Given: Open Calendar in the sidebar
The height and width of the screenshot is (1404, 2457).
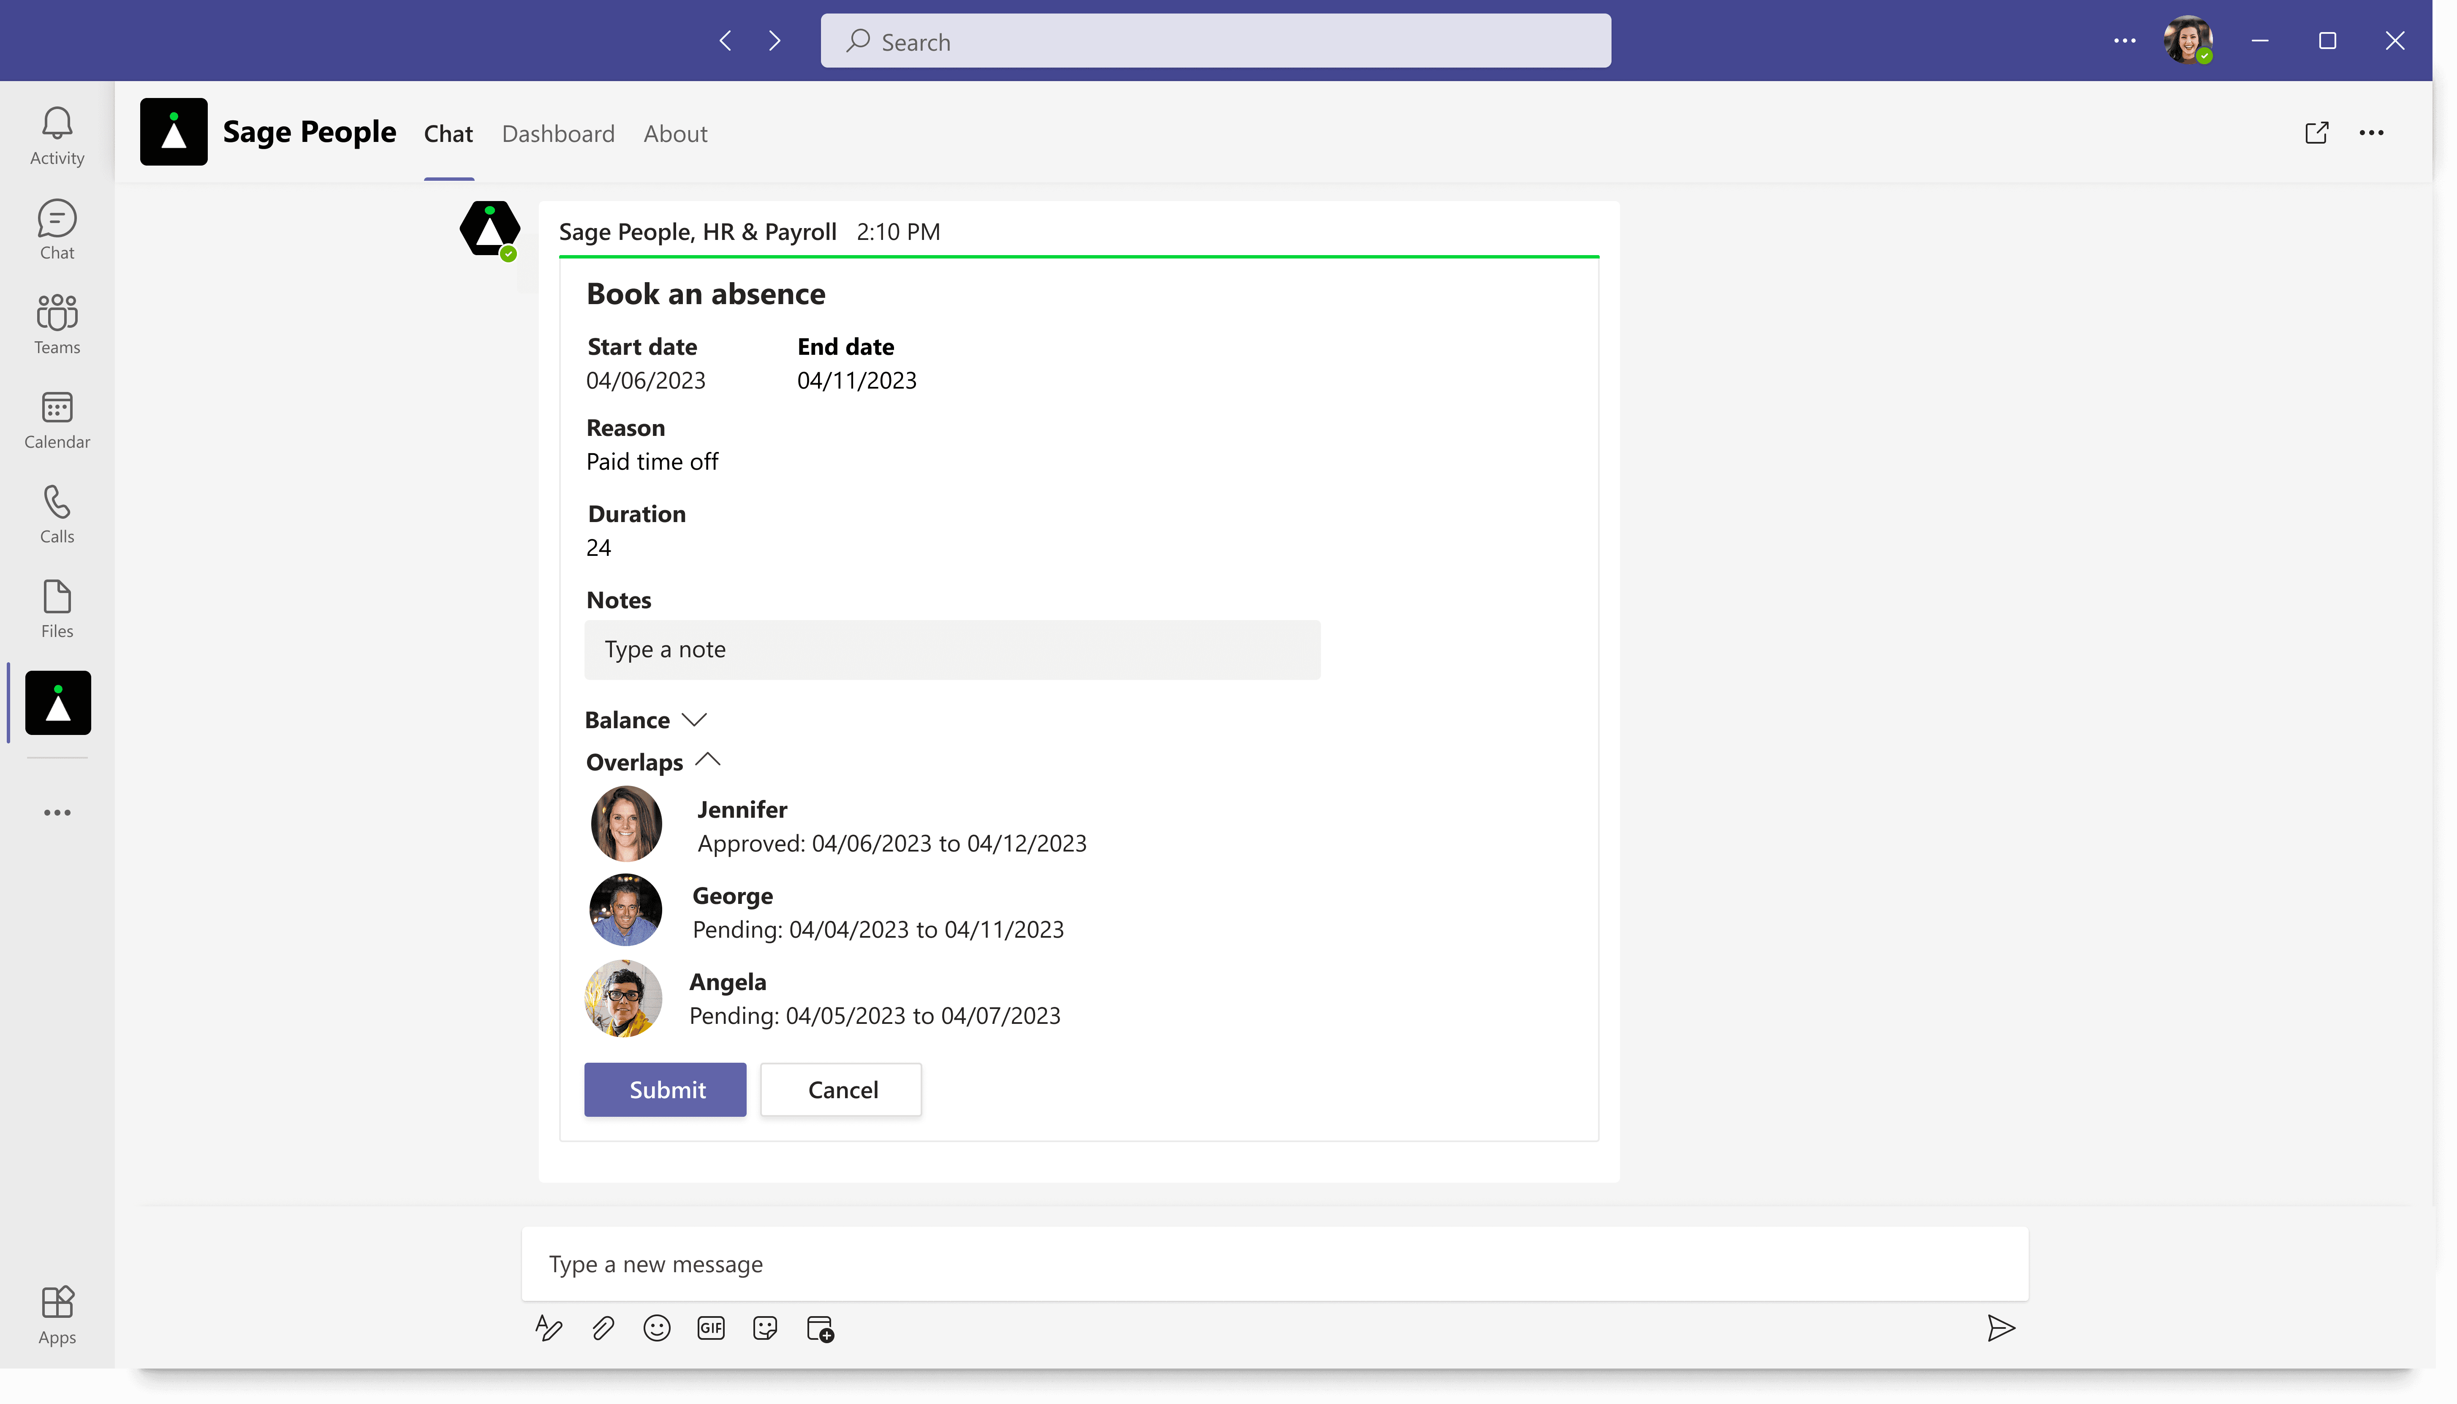Looking at the screenshot, I should pos(57,419).
